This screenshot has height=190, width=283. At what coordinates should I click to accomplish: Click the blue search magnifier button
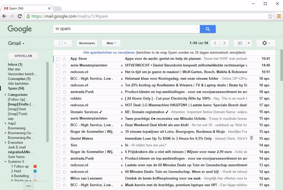click(x=207, y=29)
